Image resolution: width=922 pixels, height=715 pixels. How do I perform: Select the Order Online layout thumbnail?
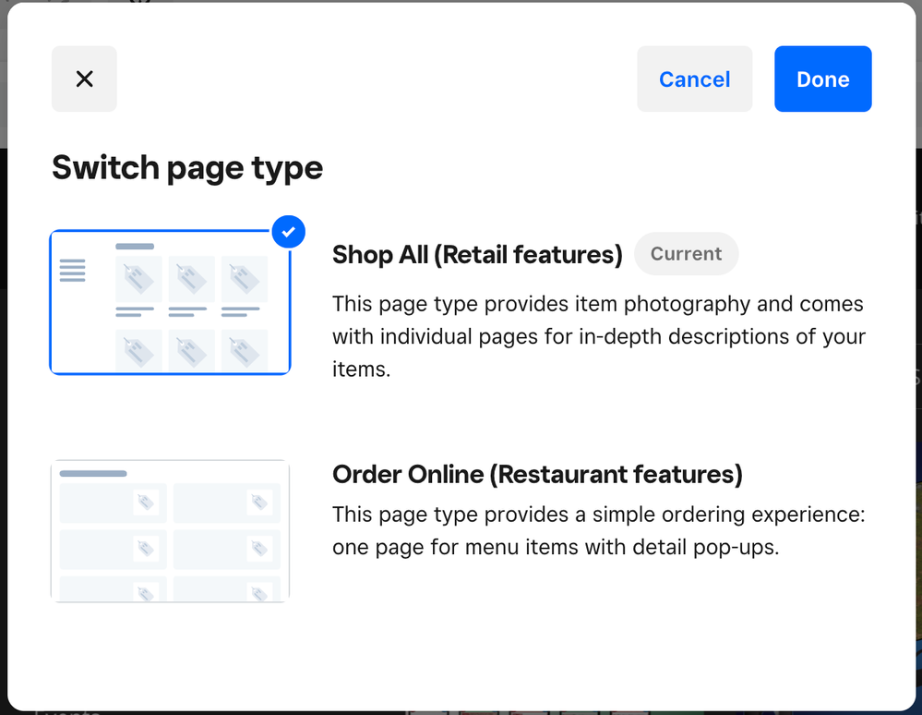coord(170,531)
